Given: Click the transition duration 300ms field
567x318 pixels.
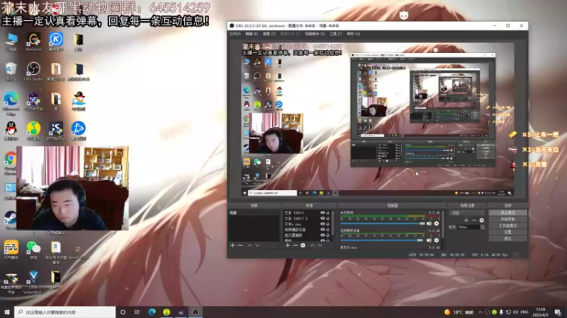Looking at the screenshot, I should click(468, 227).
